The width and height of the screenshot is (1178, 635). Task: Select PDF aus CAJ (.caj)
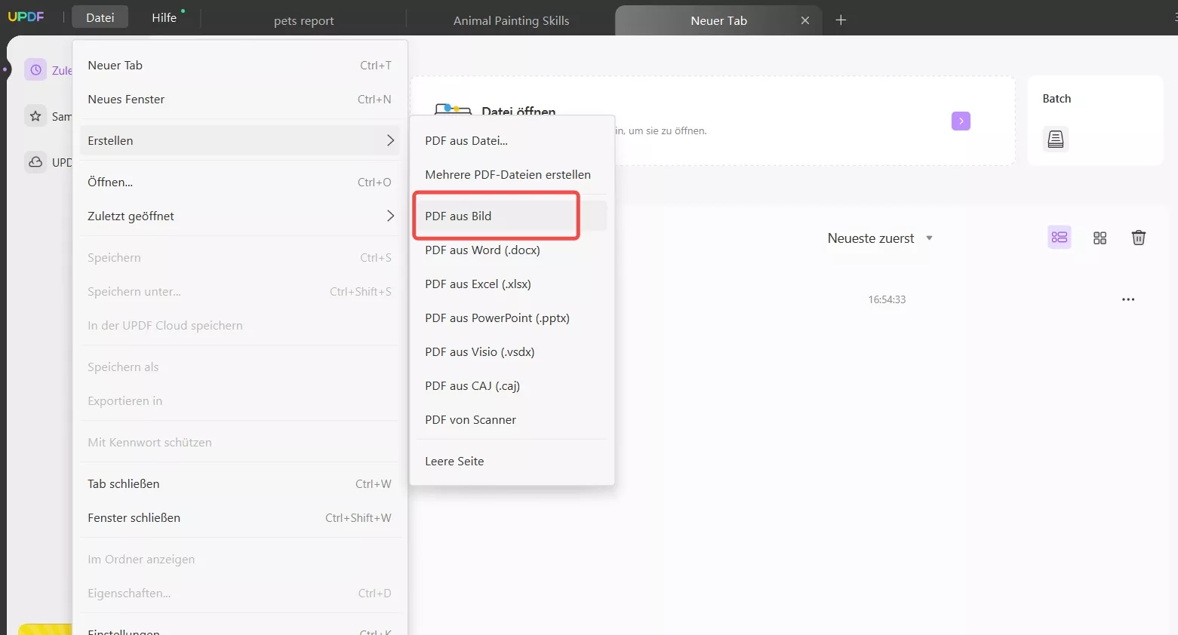(512, 385)
